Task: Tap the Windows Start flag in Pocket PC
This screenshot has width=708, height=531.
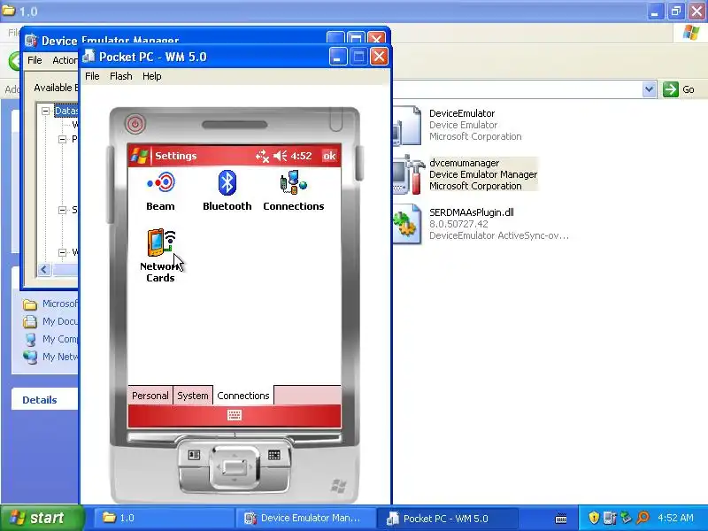Action: coord(139,156)
